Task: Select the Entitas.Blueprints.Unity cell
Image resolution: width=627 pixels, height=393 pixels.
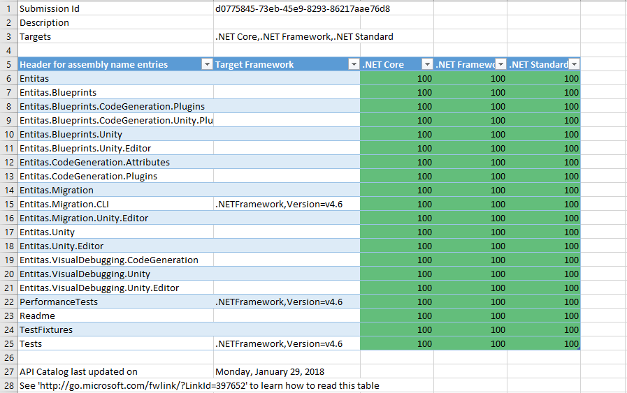Action: 115,135
